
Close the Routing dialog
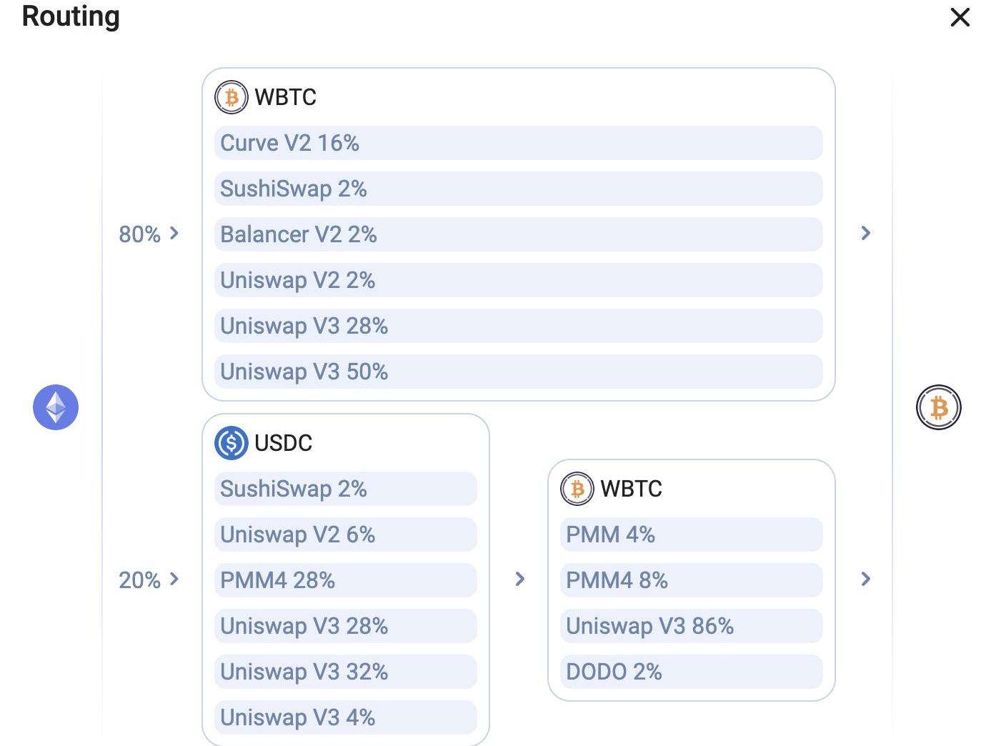[x=960, y=17]
